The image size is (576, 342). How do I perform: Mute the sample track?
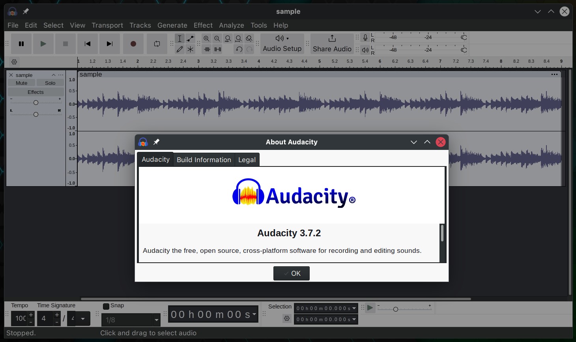(22, 83)
